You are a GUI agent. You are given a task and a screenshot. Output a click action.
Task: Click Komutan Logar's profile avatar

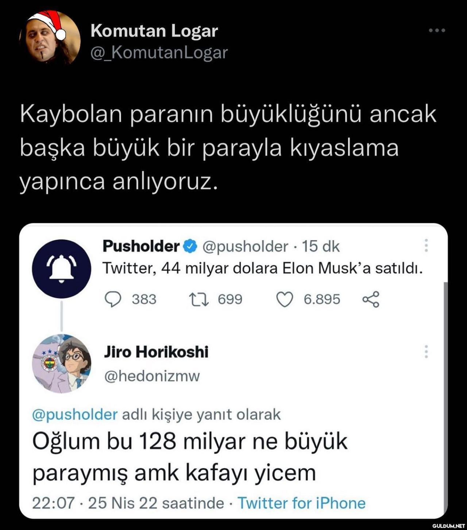coord(50,37)
